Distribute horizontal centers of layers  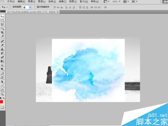pos(95,7)
